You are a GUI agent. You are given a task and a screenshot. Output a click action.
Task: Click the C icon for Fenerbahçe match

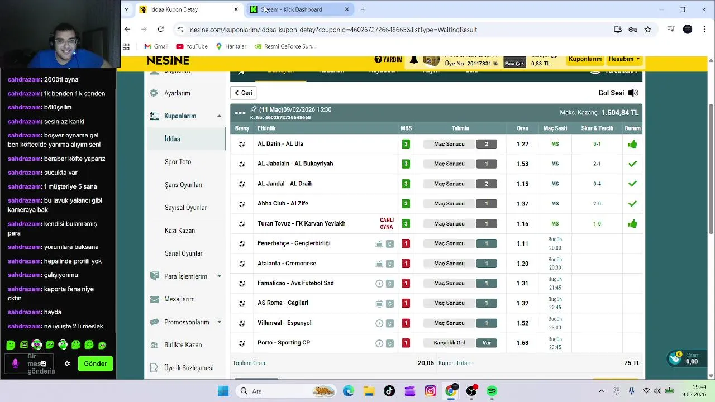click(390, 244)
